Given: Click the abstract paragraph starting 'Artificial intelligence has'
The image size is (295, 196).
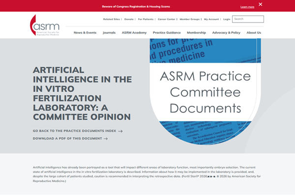Looking at the screenshot, I should 147,174.
